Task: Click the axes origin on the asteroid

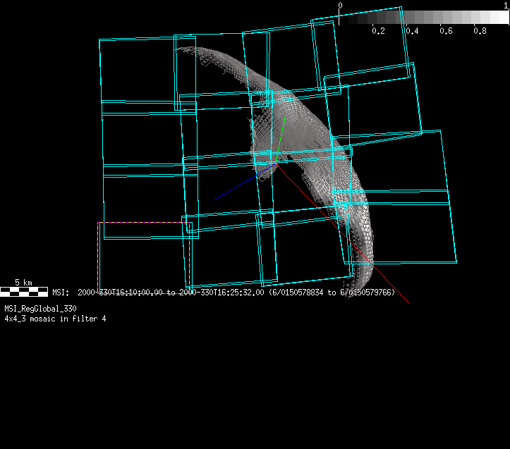Action: 272,164
